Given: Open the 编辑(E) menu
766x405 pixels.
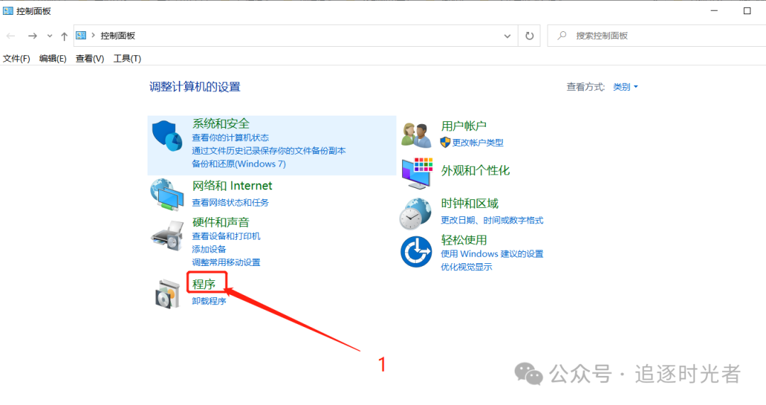Looking at the screenshot, I should coord(52,59).
